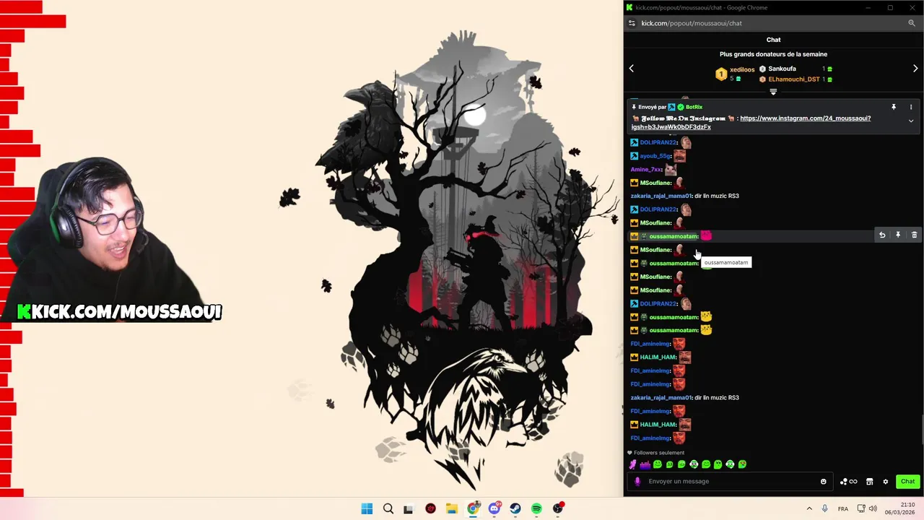This screenshot has height=520, width=924.
Task: Insert the first green smiling Kick emote
Action: 658,464
